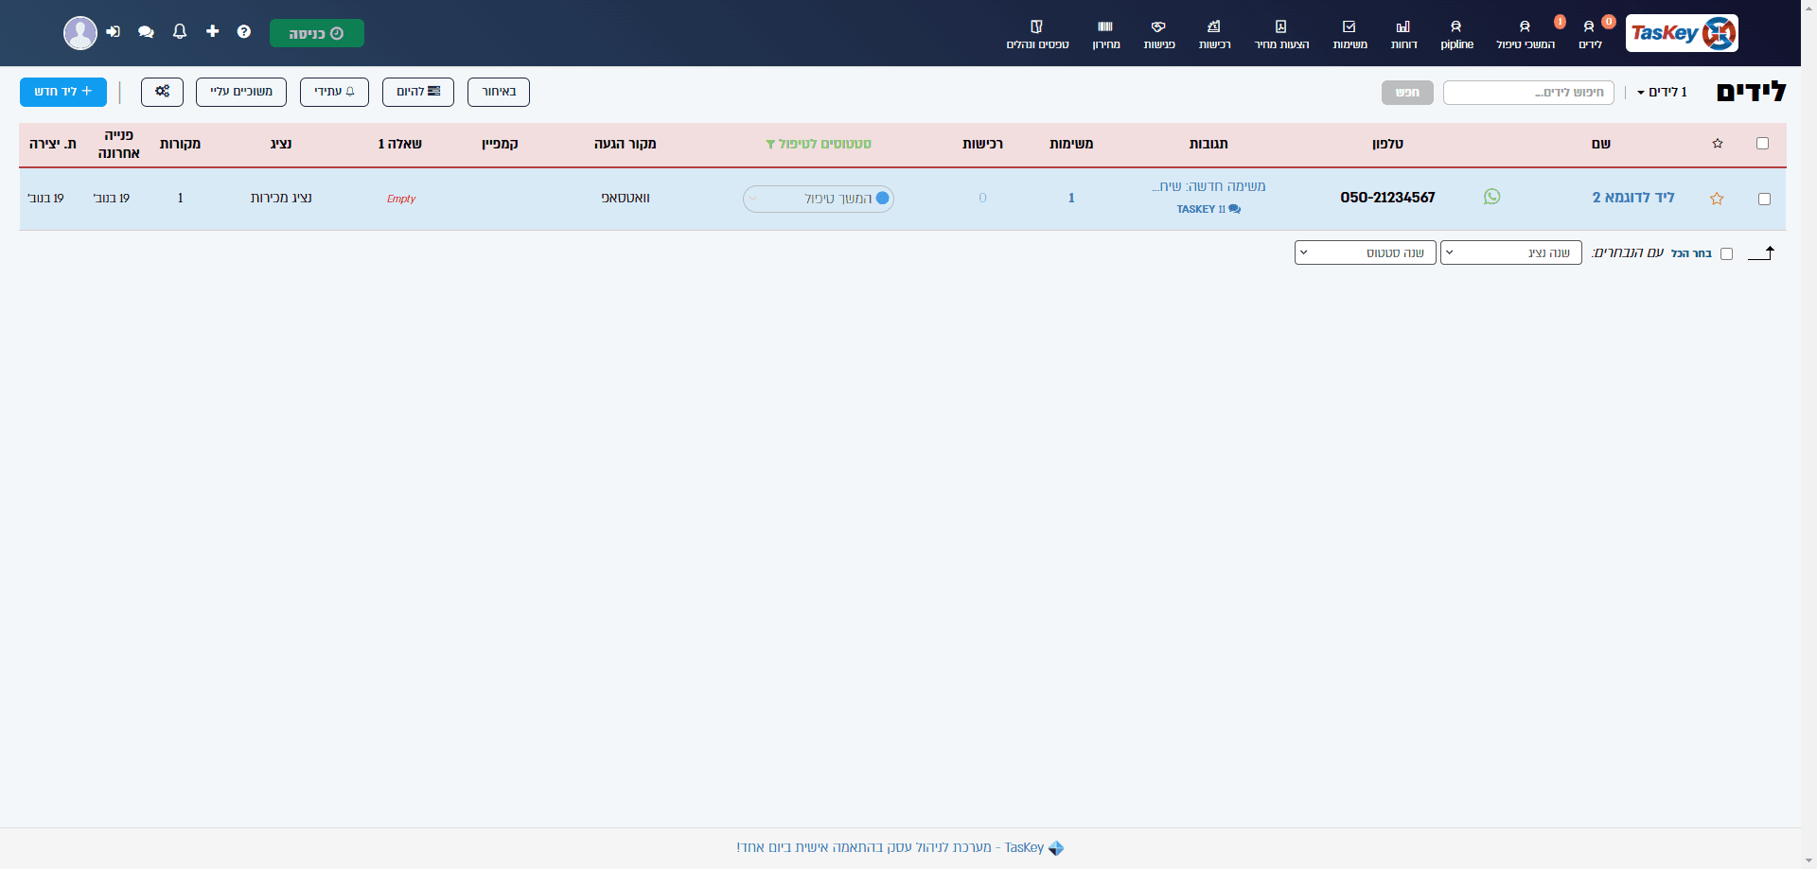Open the pipline menu item

1456,35
